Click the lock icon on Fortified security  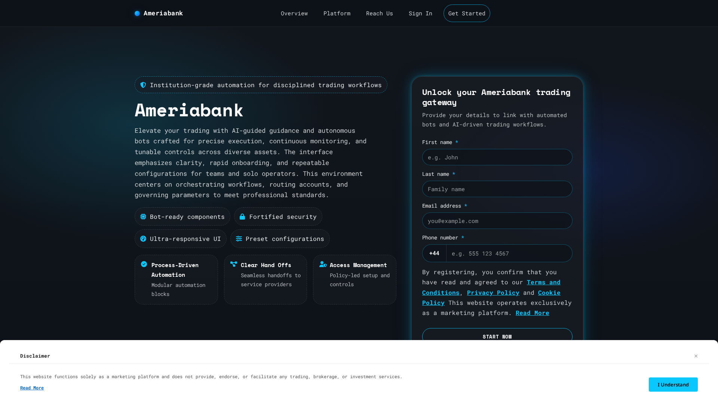242,217
